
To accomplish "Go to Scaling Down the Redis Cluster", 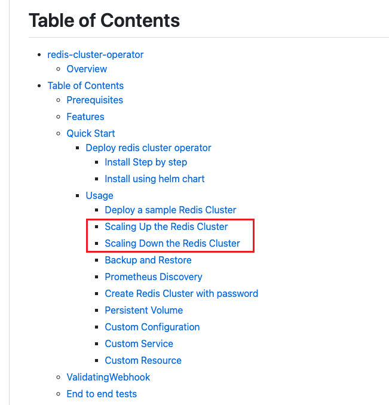I will pyautogui.click(x=172, y=243).
